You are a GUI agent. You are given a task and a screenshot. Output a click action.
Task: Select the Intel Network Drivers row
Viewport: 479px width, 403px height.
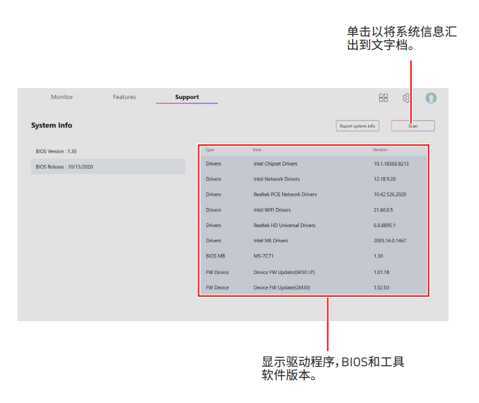313,179
